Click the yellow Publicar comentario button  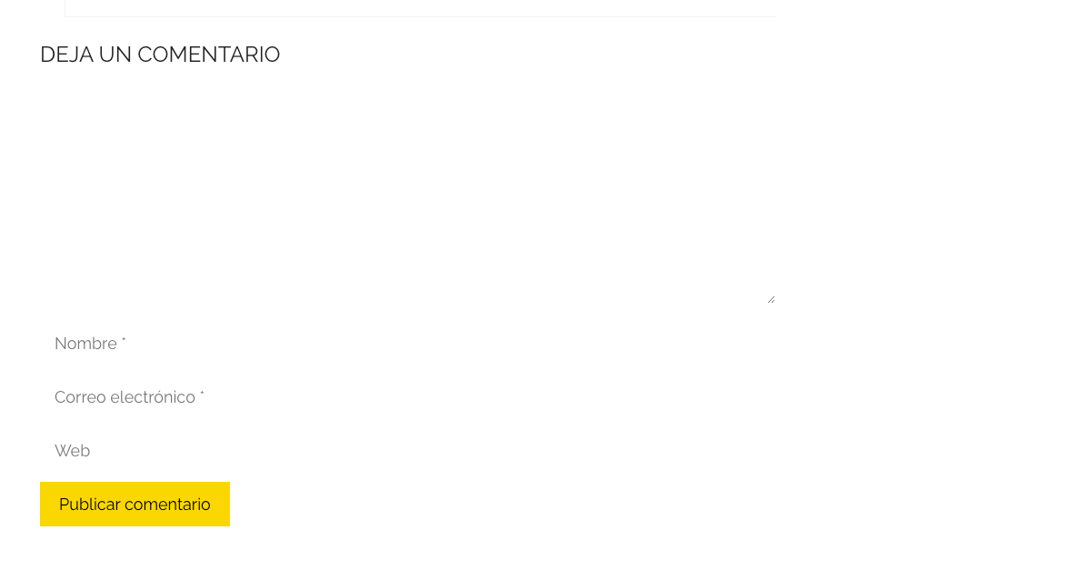(135, 504)
